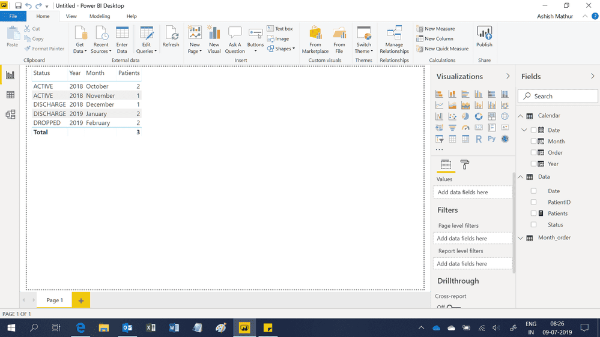Click the Fields pane Search box
The image size is (600, 337).
pyautogui.click(x=558, y=97)
